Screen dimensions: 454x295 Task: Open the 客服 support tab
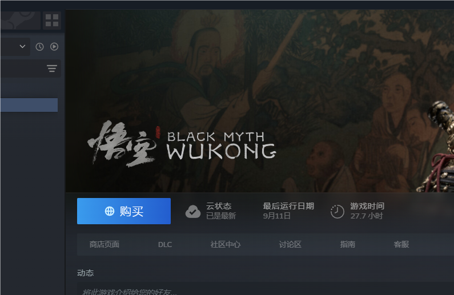pyautogui.click(x=401, y=244)
